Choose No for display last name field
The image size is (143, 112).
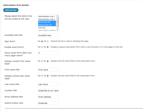(x=48, y=76)
